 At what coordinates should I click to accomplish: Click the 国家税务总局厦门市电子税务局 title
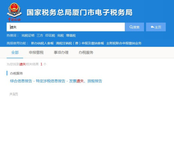coord(80,12)
